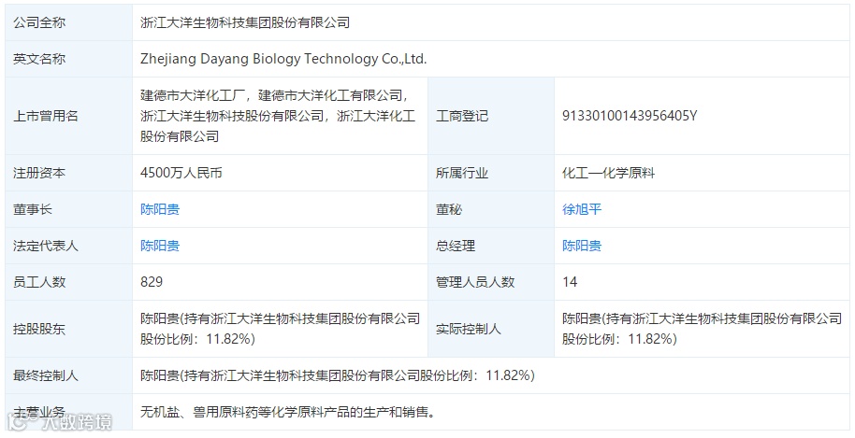Viewport: 855px width, 438px height.
Task: Open legal representative link 陈阳贵 in 法定代表人 row
Action: 160,246
